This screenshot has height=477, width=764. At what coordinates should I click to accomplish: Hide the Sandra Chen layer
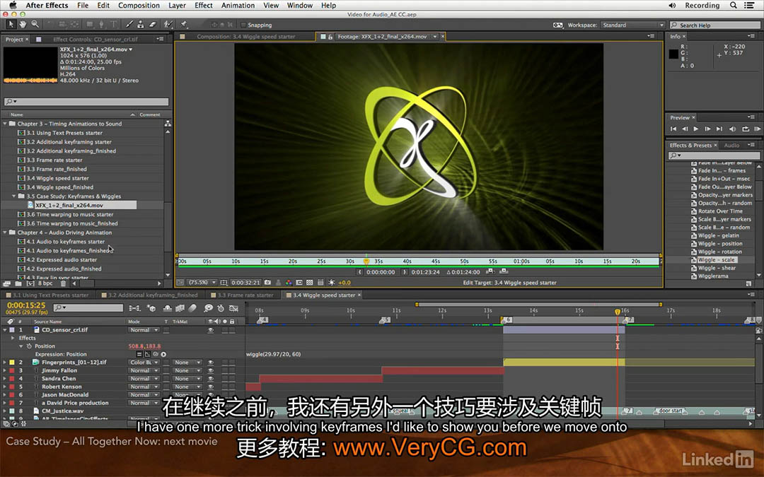click(x=211, y=379)
